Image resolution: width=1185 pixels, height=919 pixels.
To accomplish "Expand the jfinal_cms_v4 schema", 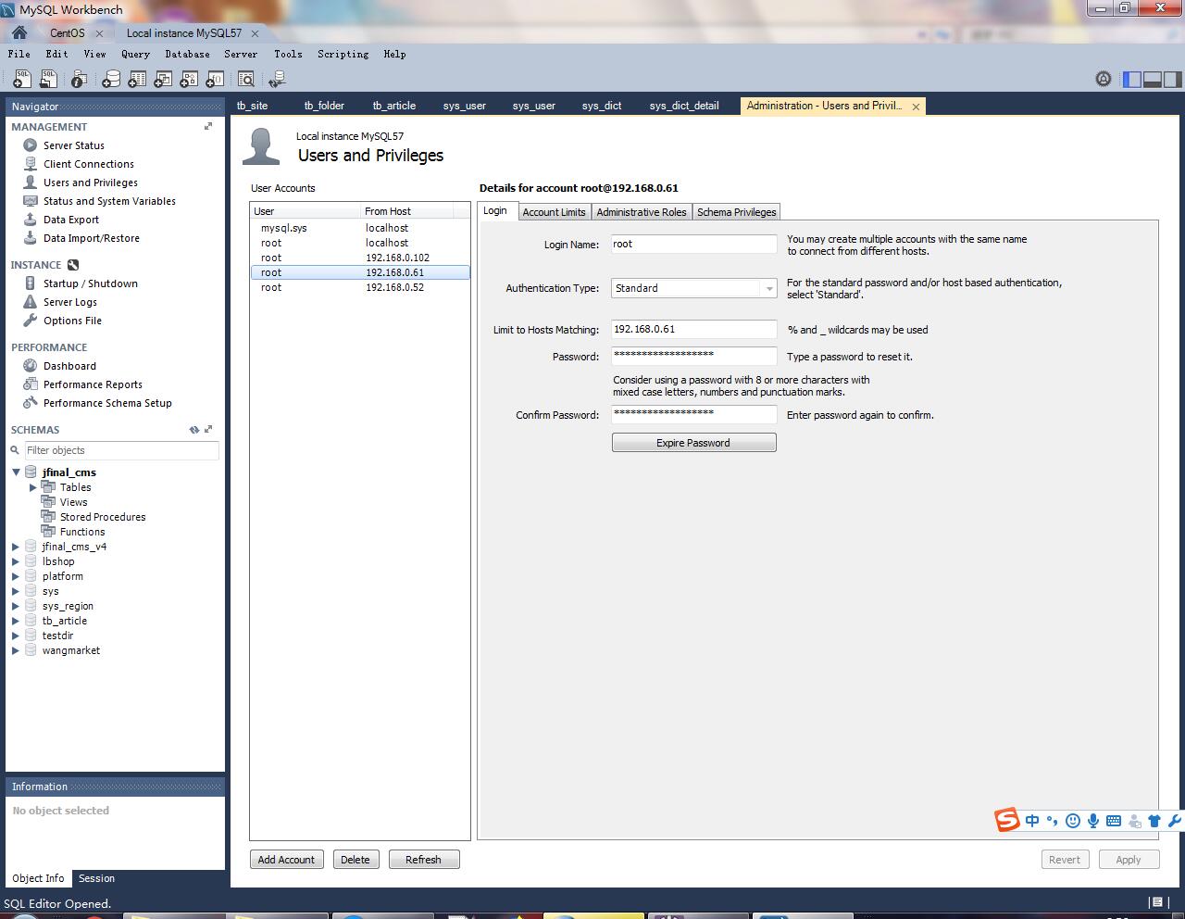I will pyautogui.click(x=16, y=547).
